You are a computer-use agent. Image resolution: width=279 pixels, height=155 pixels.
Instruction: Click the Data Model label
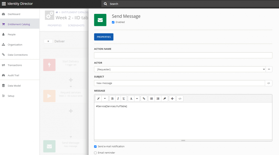(x=14, y=86)
